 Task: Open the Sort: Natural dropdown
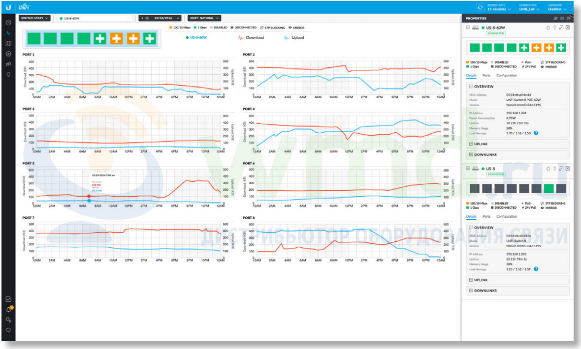204,18
